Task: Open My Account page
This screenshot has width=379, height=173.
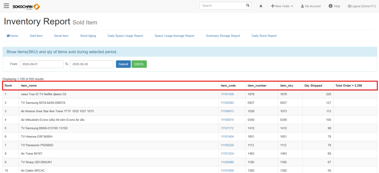Action: pos(311,6)
